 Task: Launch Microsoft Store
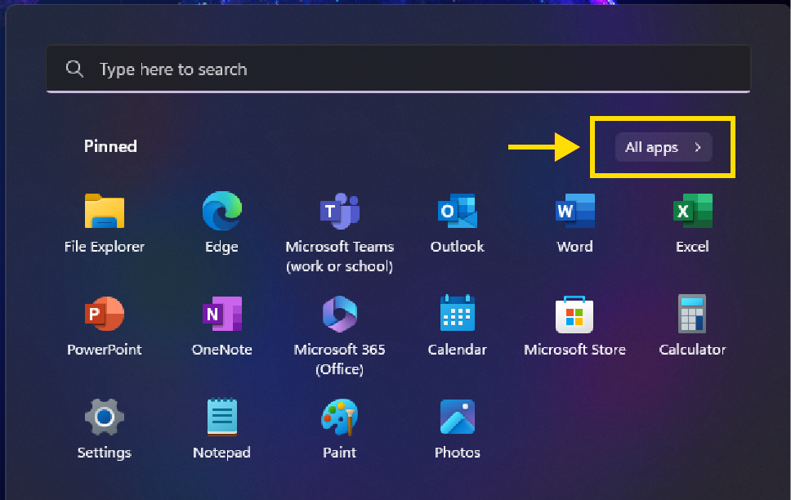pos(574,315)
